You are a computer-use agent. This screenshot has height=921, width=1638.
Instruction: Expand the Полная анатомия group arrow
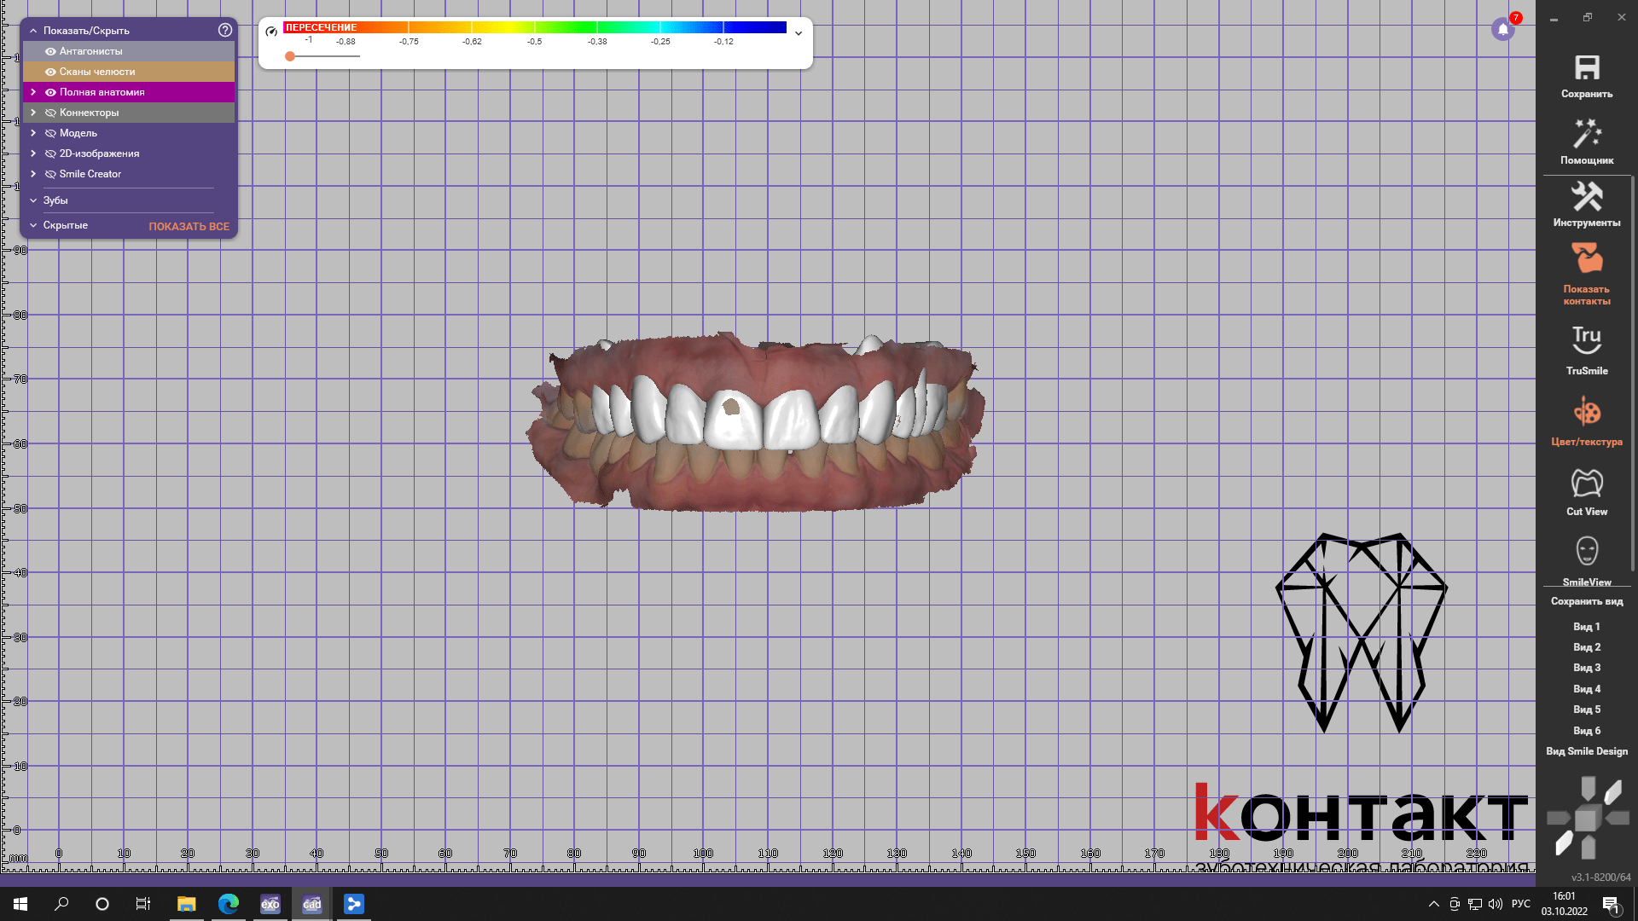click(33, 92)
